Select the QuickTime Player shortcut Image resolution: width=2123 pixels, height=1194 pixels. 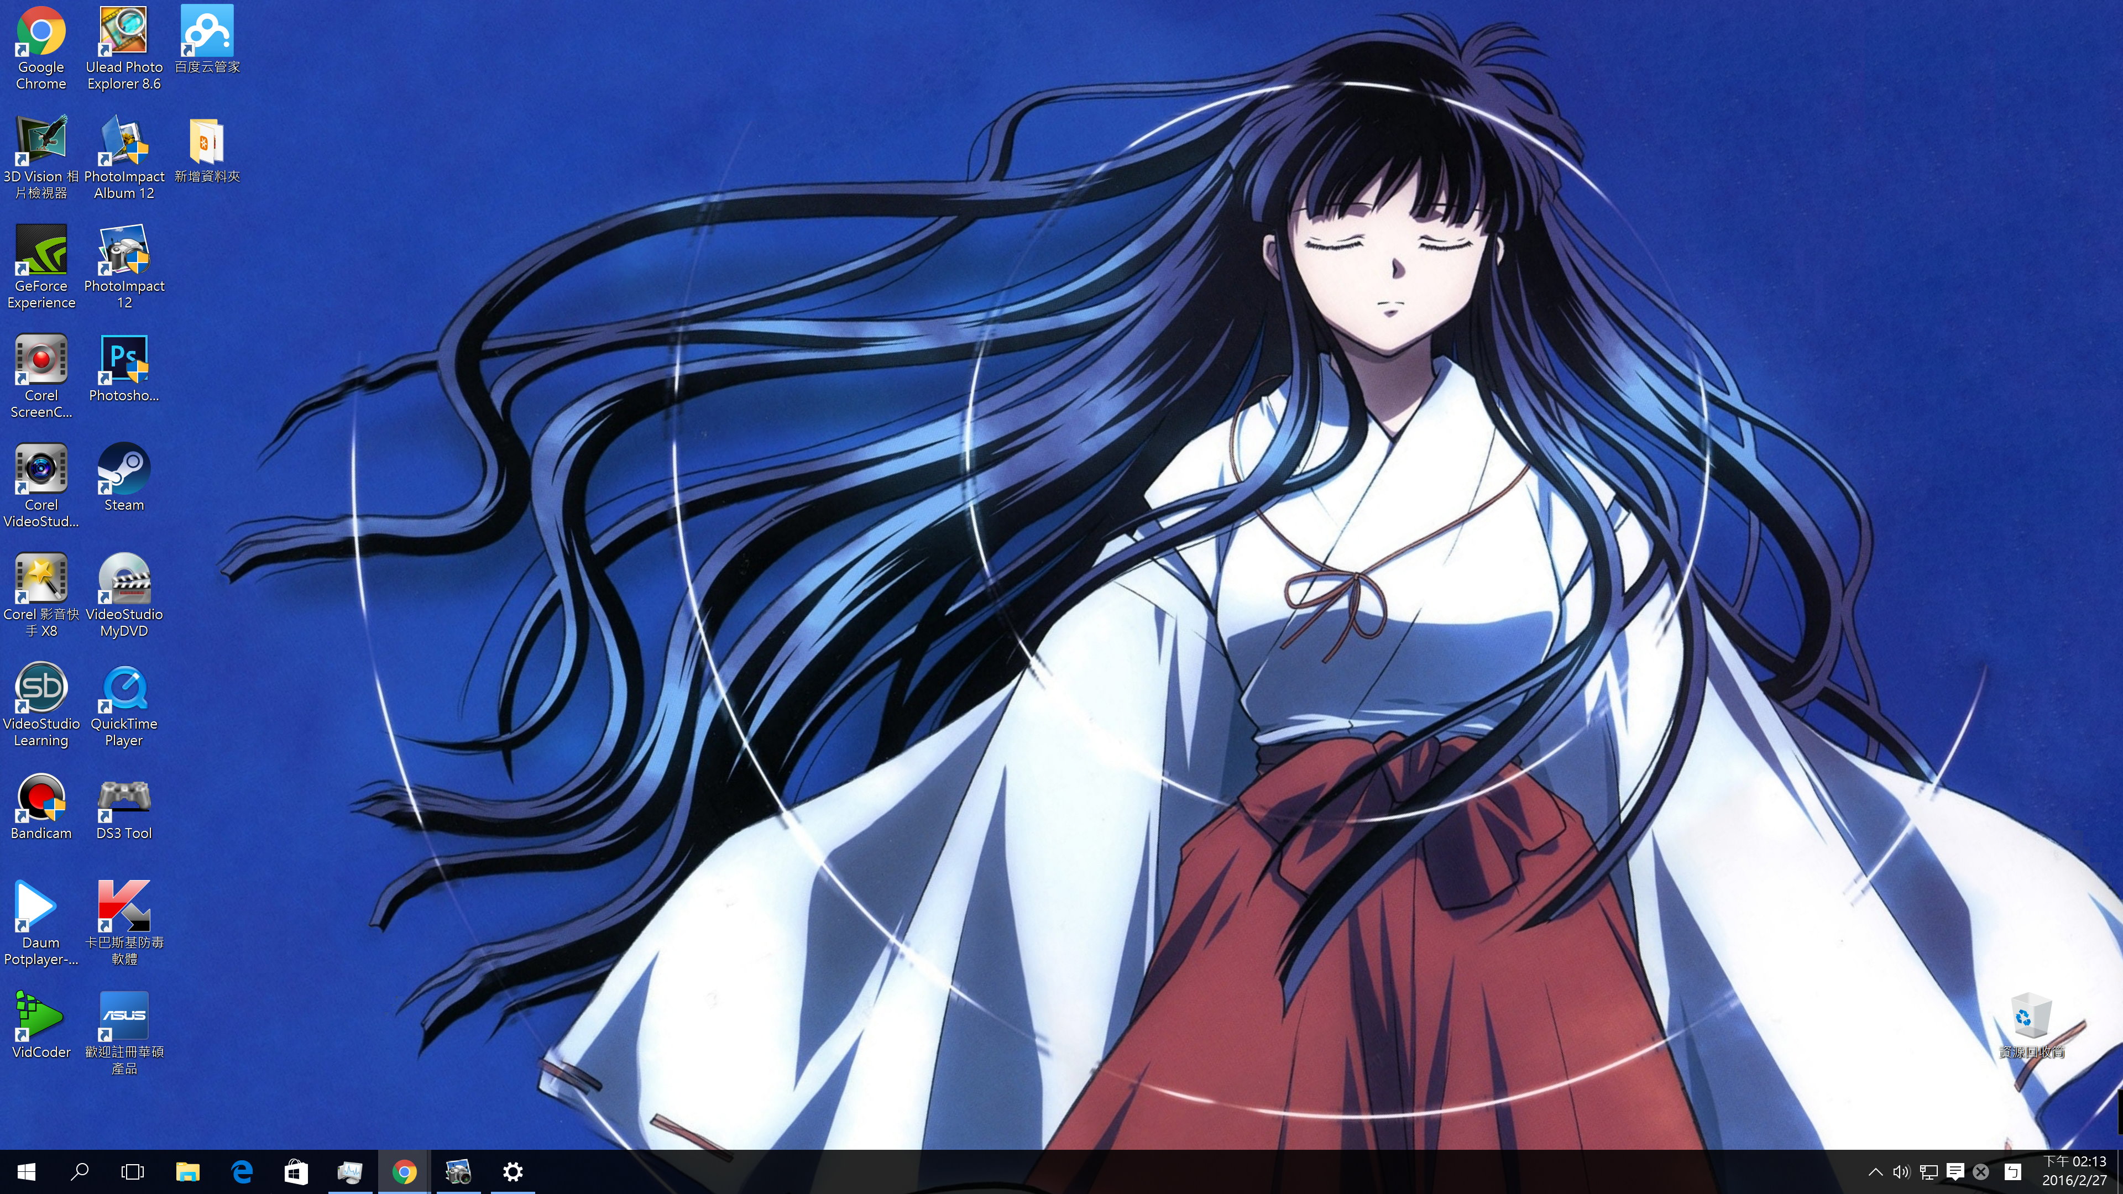(124, 705)
